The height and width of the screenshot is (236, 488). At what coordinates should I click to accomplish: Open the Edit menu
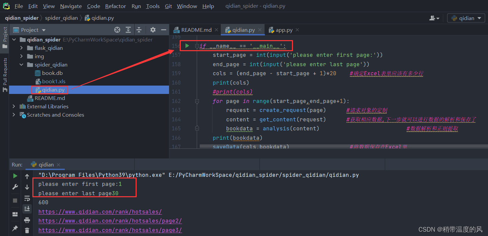[x=33, y=6]
